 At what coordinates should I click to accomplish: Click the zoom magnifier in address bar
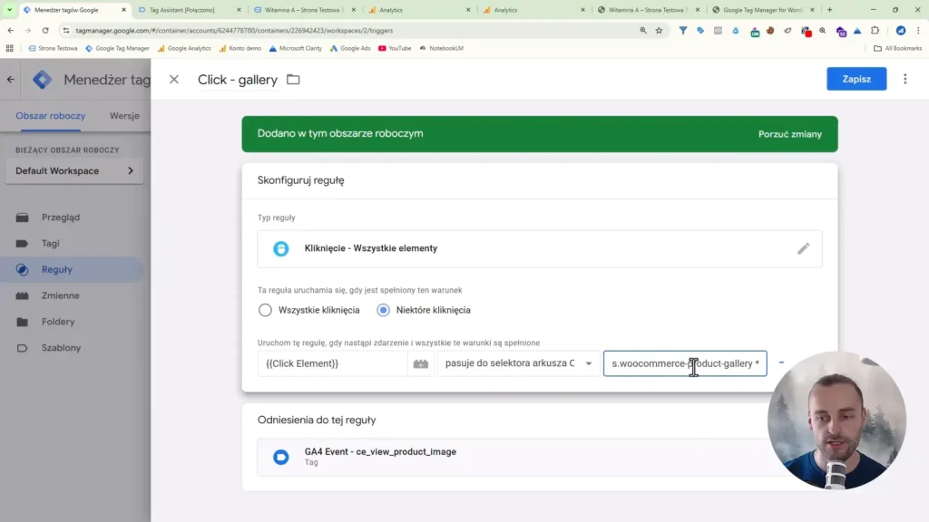point(643,30)
